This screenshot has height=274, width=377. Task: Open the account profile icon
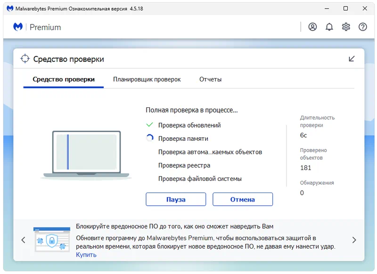tap(312, 27)
